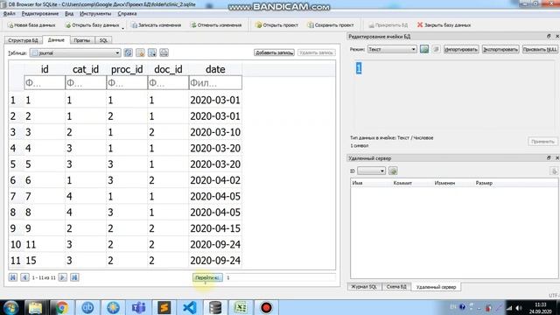Click the date column filter field

(215, 83)
